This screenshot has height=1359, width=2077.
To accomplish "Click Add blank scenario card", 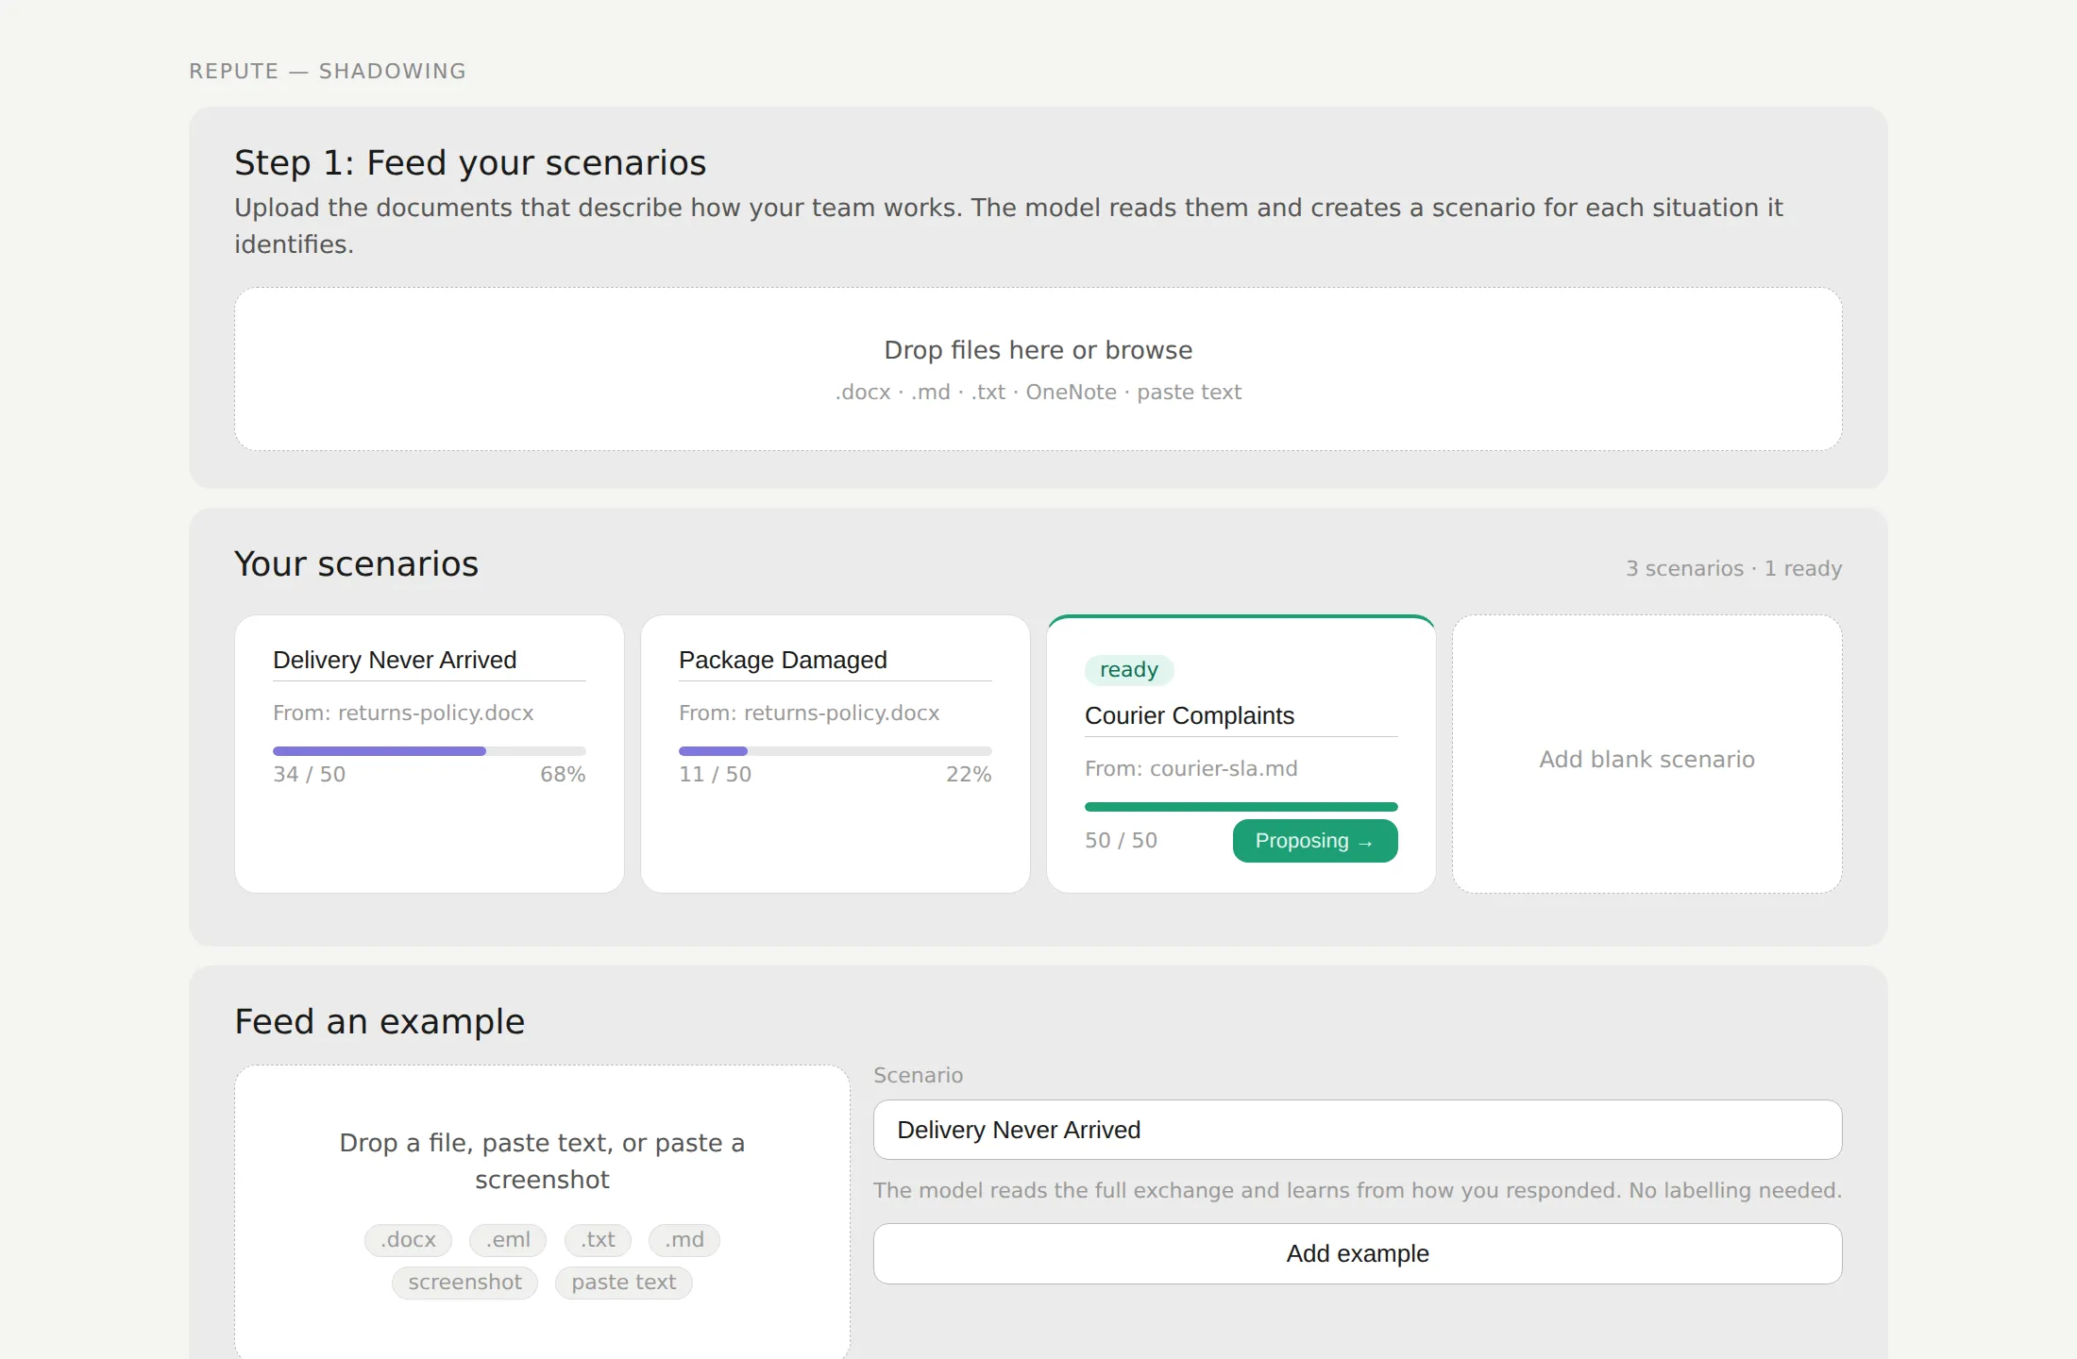I will (x=1647, y=754).
